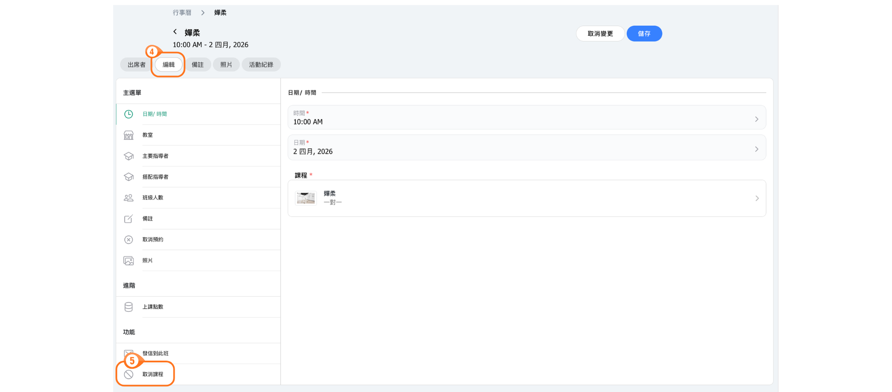Screen dimensions: 892x392
Task: Expand the 課程 嬋柔 row chevron
Action: 757,199
